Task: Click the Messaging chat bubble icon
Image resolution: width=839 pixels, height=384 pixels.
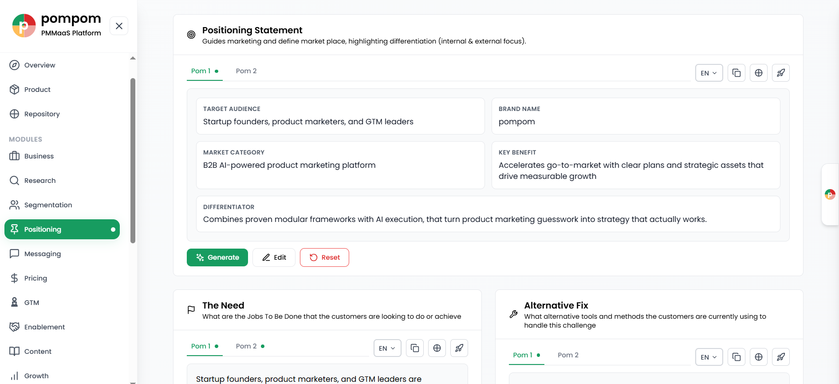Action: 15,254
